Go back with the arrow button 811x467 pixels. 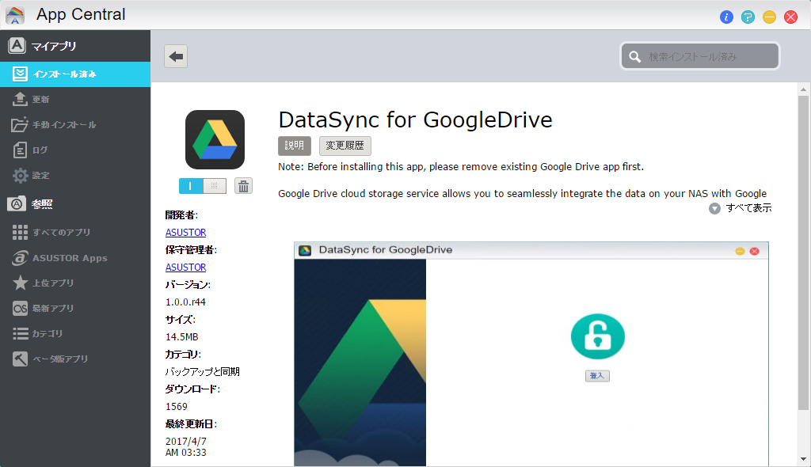175,55
